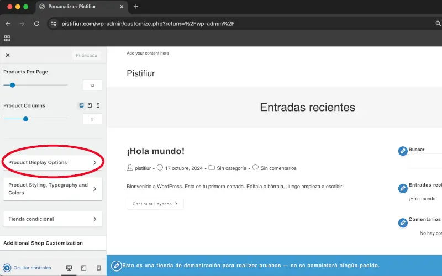
Task: Click ¡Hola mundo! in the sidebar widget
Action: tap(423, 199)
